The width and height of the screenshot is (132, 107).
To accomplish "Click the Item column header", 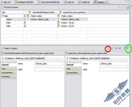I will 12,12.
